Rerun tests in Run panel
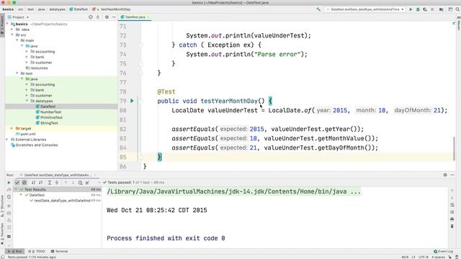The height and width of the screenshot is (259, 461). point(9,182)
